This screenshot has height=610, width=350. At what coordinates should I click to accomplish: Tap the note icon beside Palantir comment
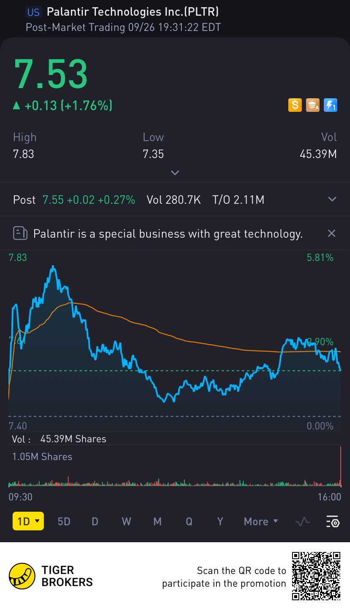pyautogui.click(x=20, y=233)
